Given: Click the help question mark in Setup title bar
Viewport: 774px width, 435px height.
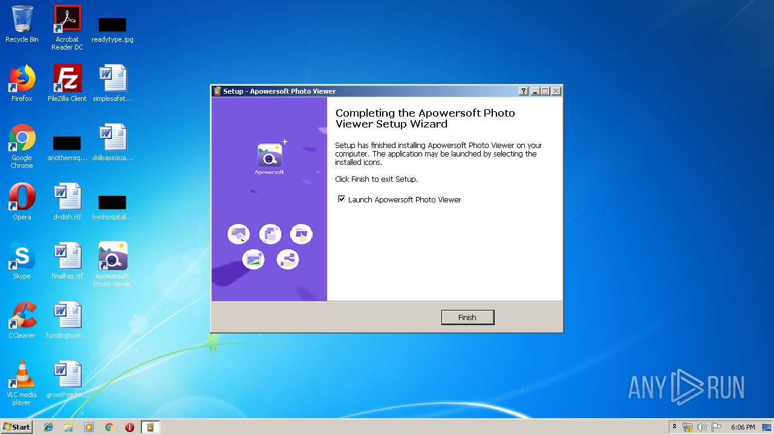Looking at the screenshot, I should tap(524, 91).
